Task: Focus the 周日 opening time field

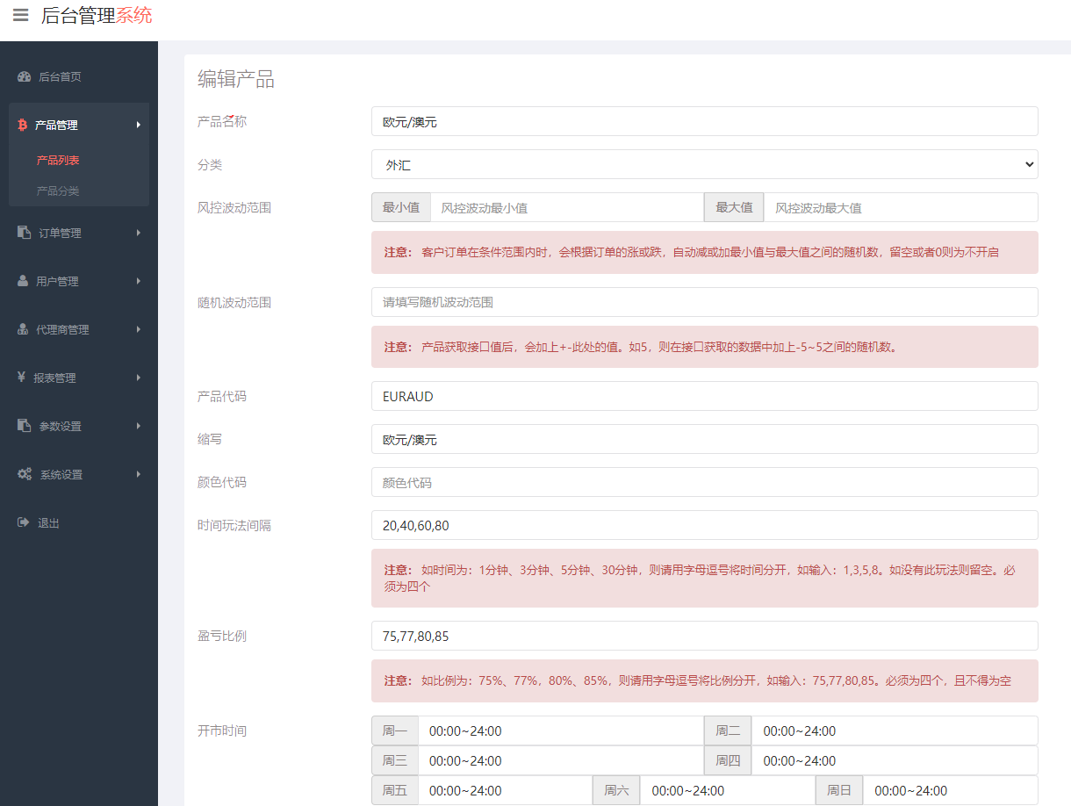Action: tap(951, 790)
